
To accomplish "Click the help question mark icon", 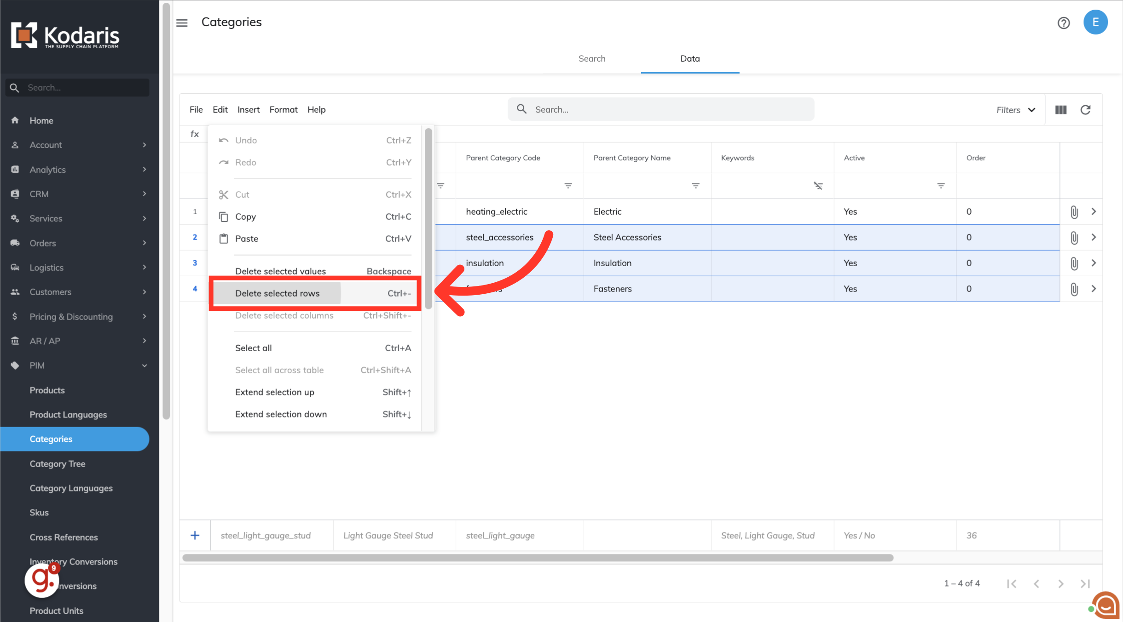I will point(1063,23).
